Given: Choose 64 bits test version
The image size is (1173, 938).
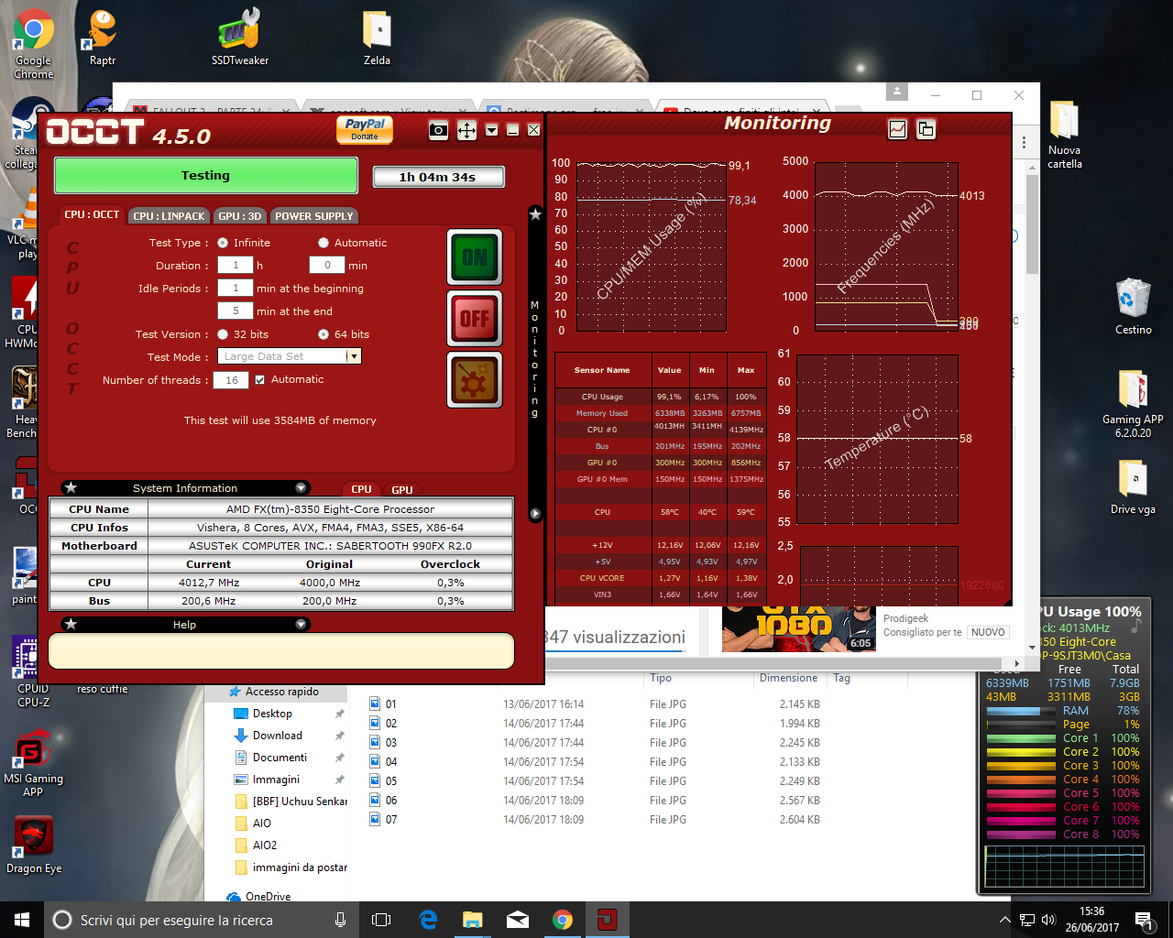Looking at the screenshot, I should point(323,334).
